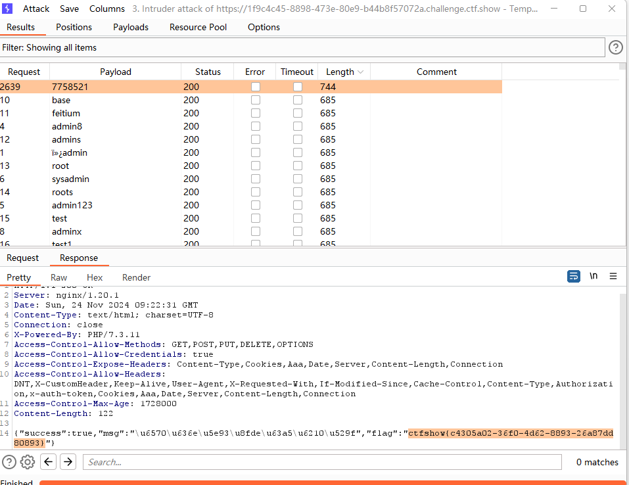Click the Burp Intruder lightning icon
The height and width of the screenshot is (485, 629).
7,9
